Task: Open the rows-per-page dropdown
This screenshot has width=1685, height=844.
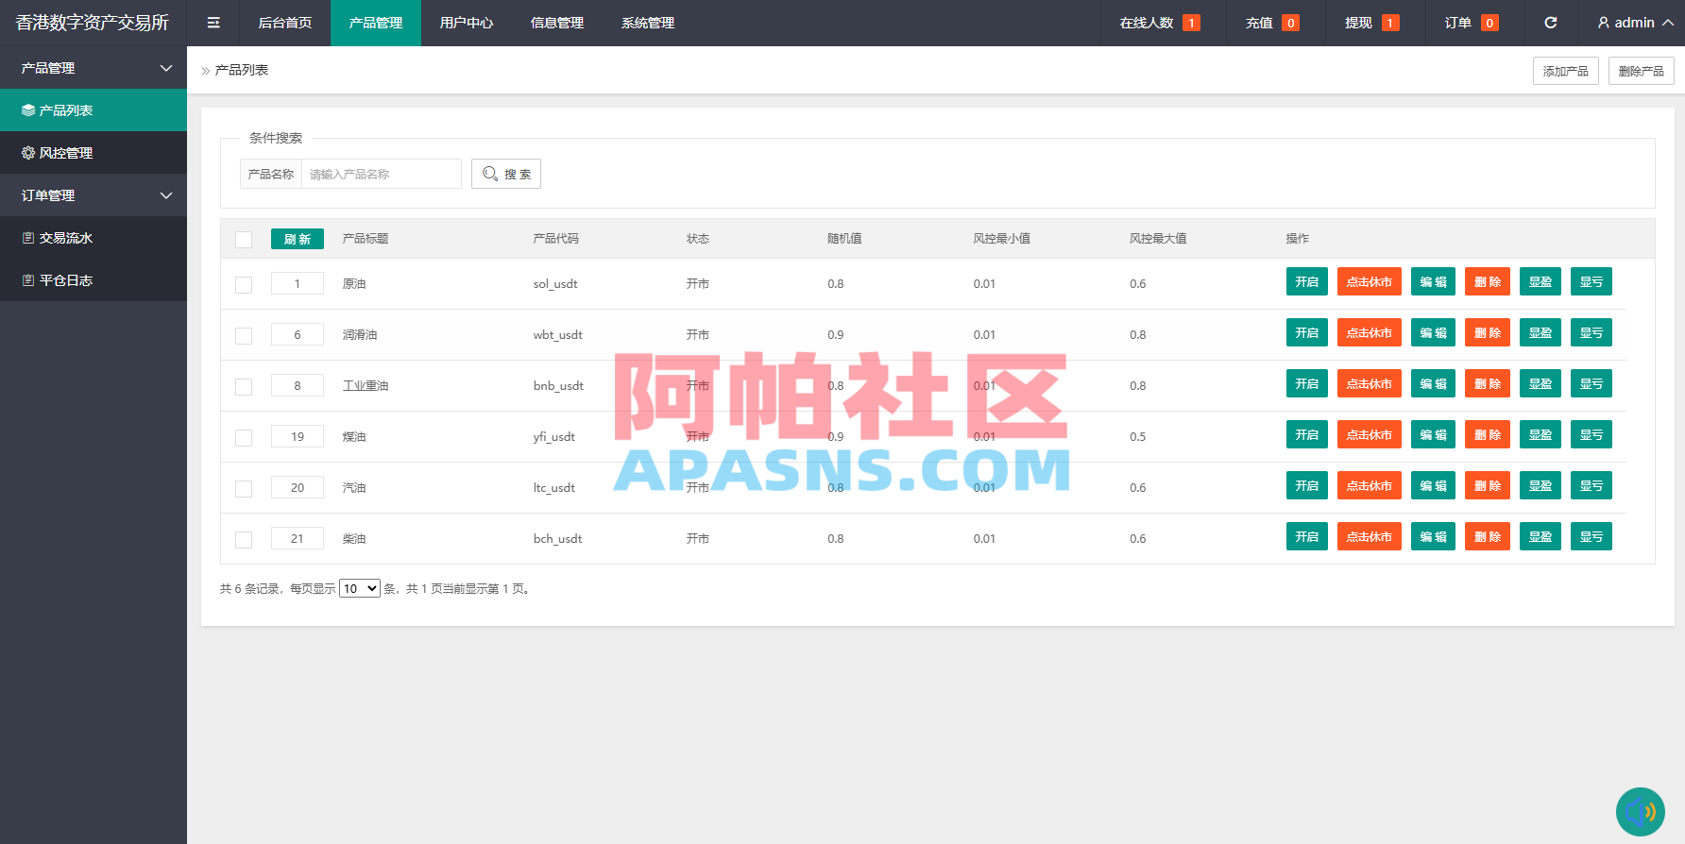Action: pyautogui.click(x=360, y=588)
